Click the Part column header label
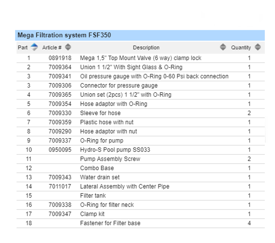Screen dimensions: 275x243 (22, 48)
